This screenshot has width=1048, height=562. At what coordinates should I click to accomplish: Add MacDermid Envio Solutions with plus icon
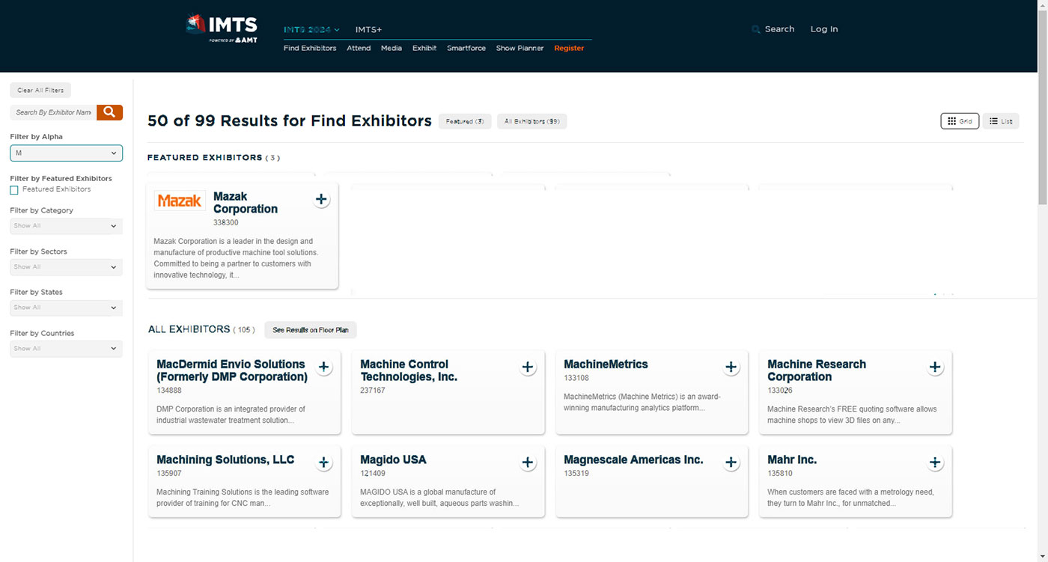pyautogui.click(x=324, y=367)
